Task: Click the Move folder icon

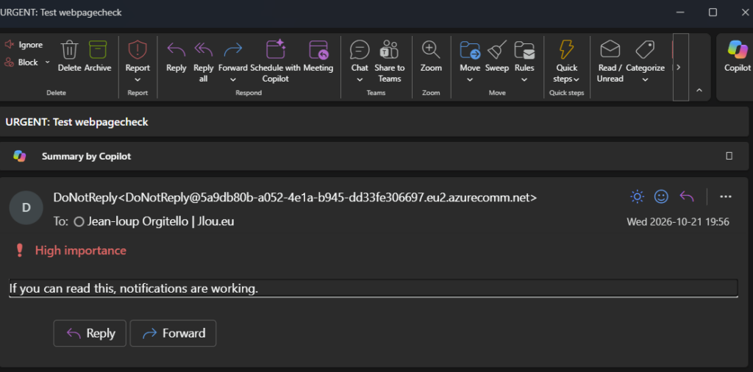Action: pos(470,50)
